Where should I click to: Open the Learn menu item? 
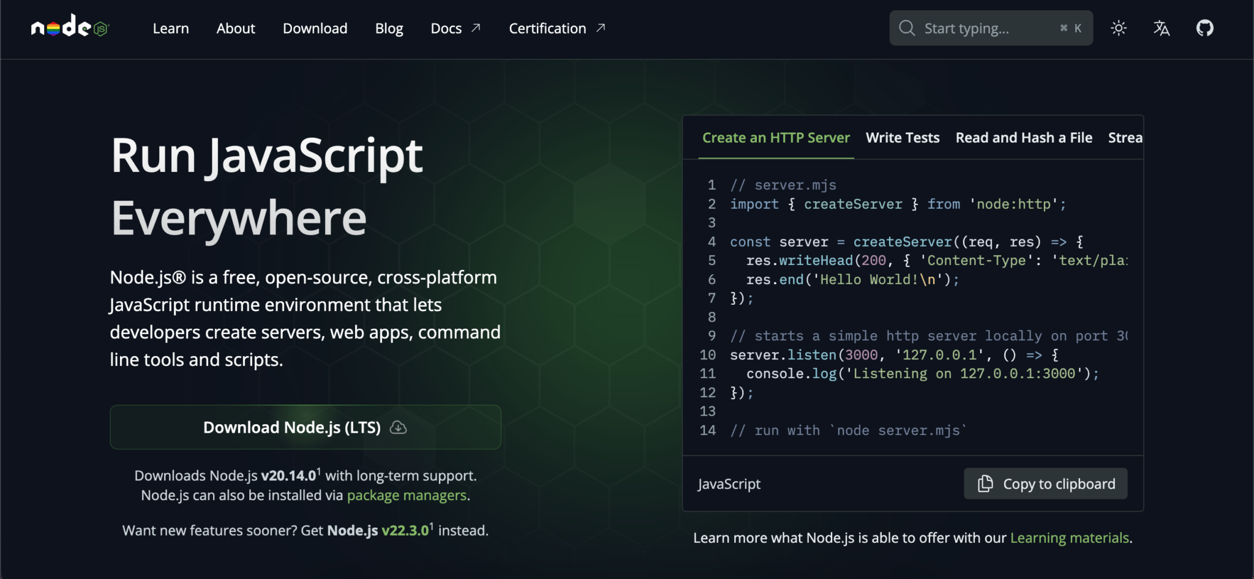(171, 28)
